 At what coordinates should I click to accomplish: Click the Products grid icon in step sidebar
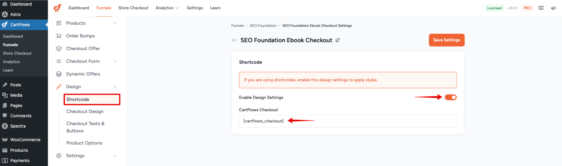pyautogui.click(x=59, y=23)
